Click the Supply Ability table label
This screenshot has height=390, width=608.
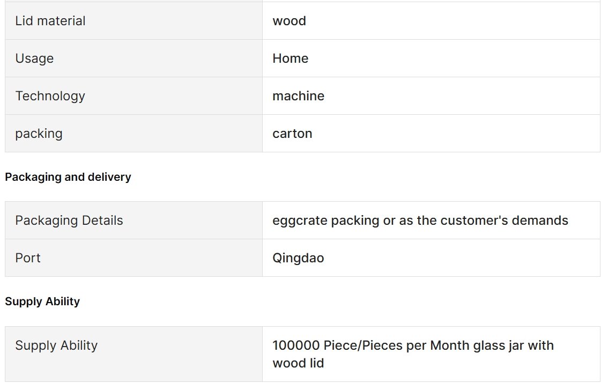click(56, 345)
